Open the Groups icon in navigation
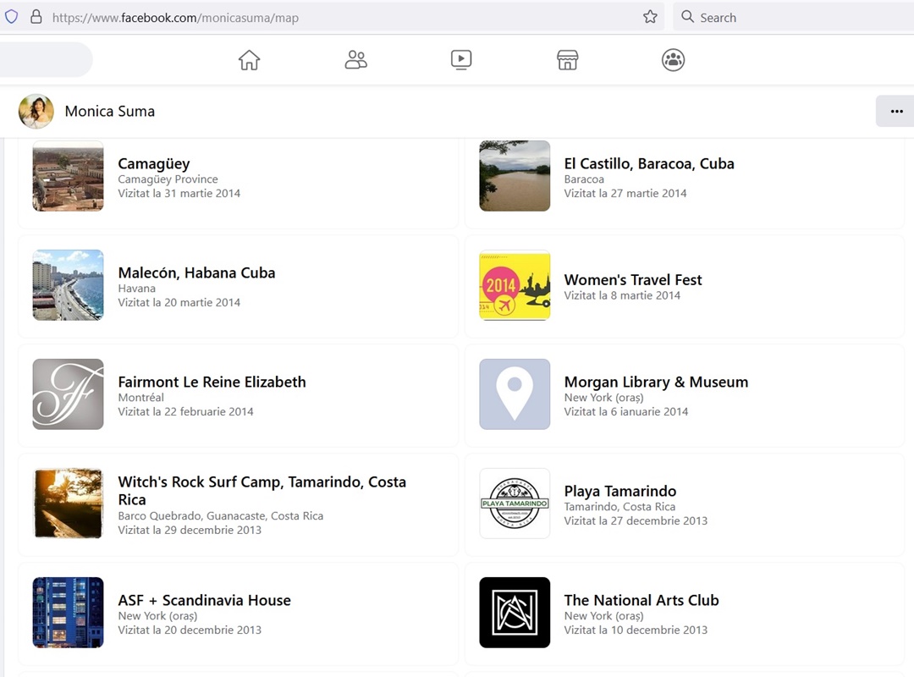914x677 pixels. pos(673,60)
